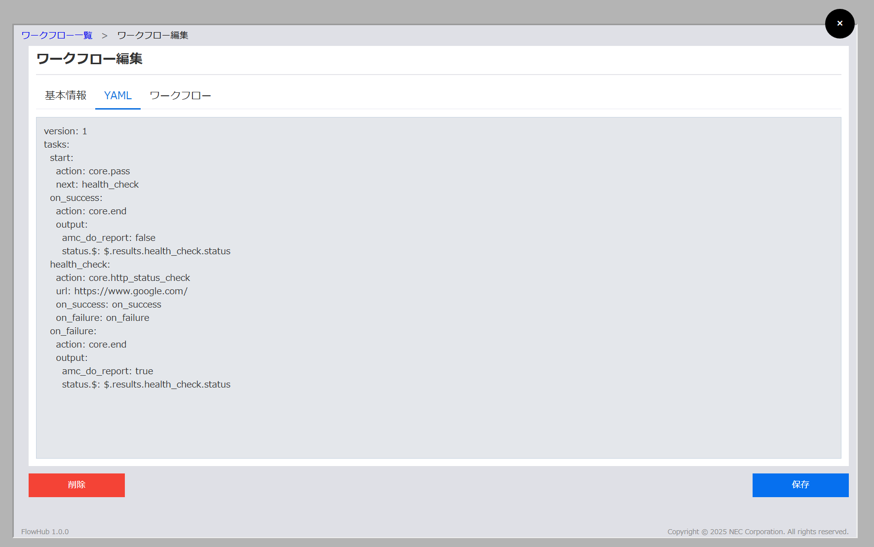Open the ワークフロー一覧 breadcrumb link

(x=57, y=36)
